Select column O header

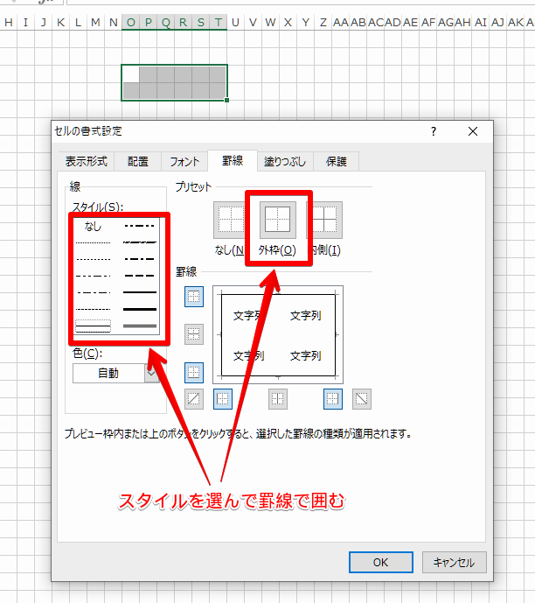point(131,22)
